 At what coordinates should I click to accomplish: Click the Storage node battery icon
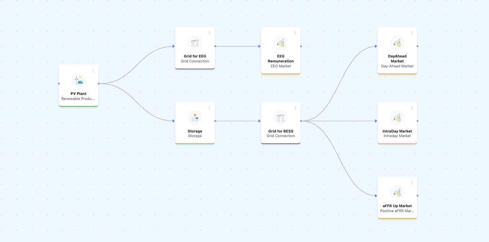(195, 118)
